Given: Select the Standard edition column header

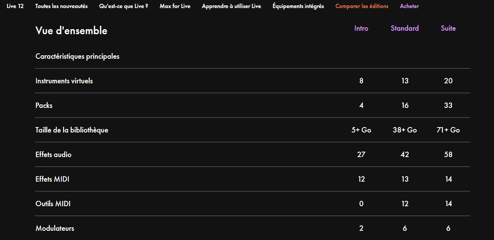Looking at the screenshot, I should [x=405, y=28].
